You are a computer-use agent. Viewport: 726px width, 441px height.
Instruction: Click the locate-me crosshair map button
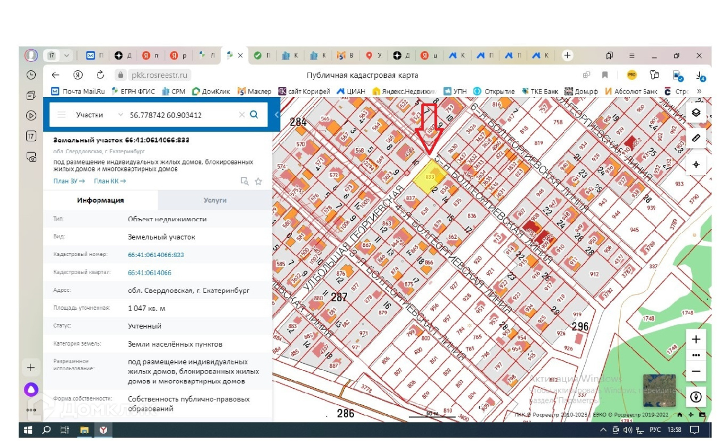coord(696,165)
